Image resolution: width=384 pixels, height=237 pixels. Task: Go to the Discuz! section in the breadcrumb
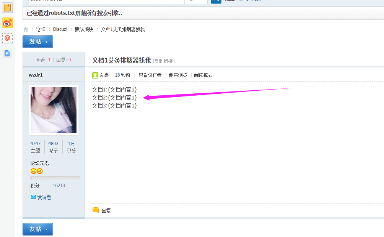(x=60, y=29)
